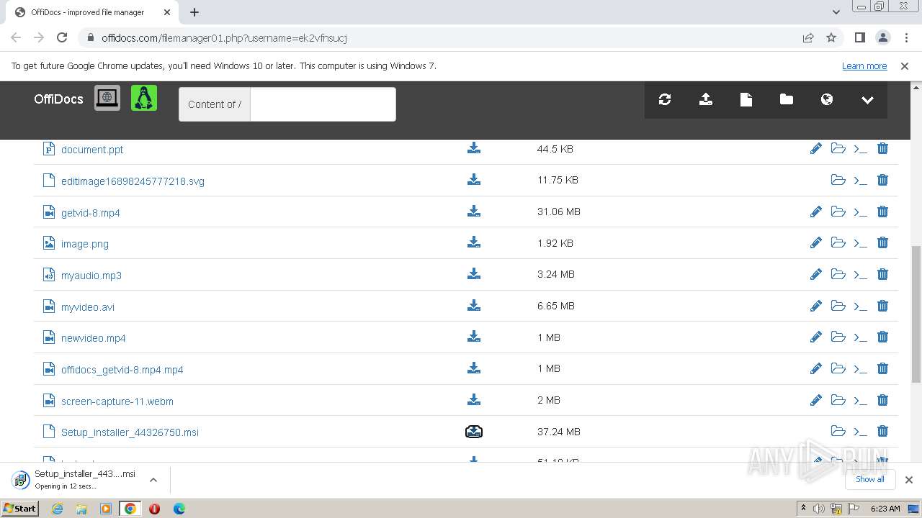The height and width of the screenshot is (518, 922).
Task: Click the 6.65 MB size of myvideo.avi
Action: (556, 306)
